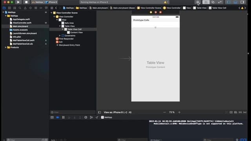
Task: Show the Report navigator
Action: tap(46, 8)
